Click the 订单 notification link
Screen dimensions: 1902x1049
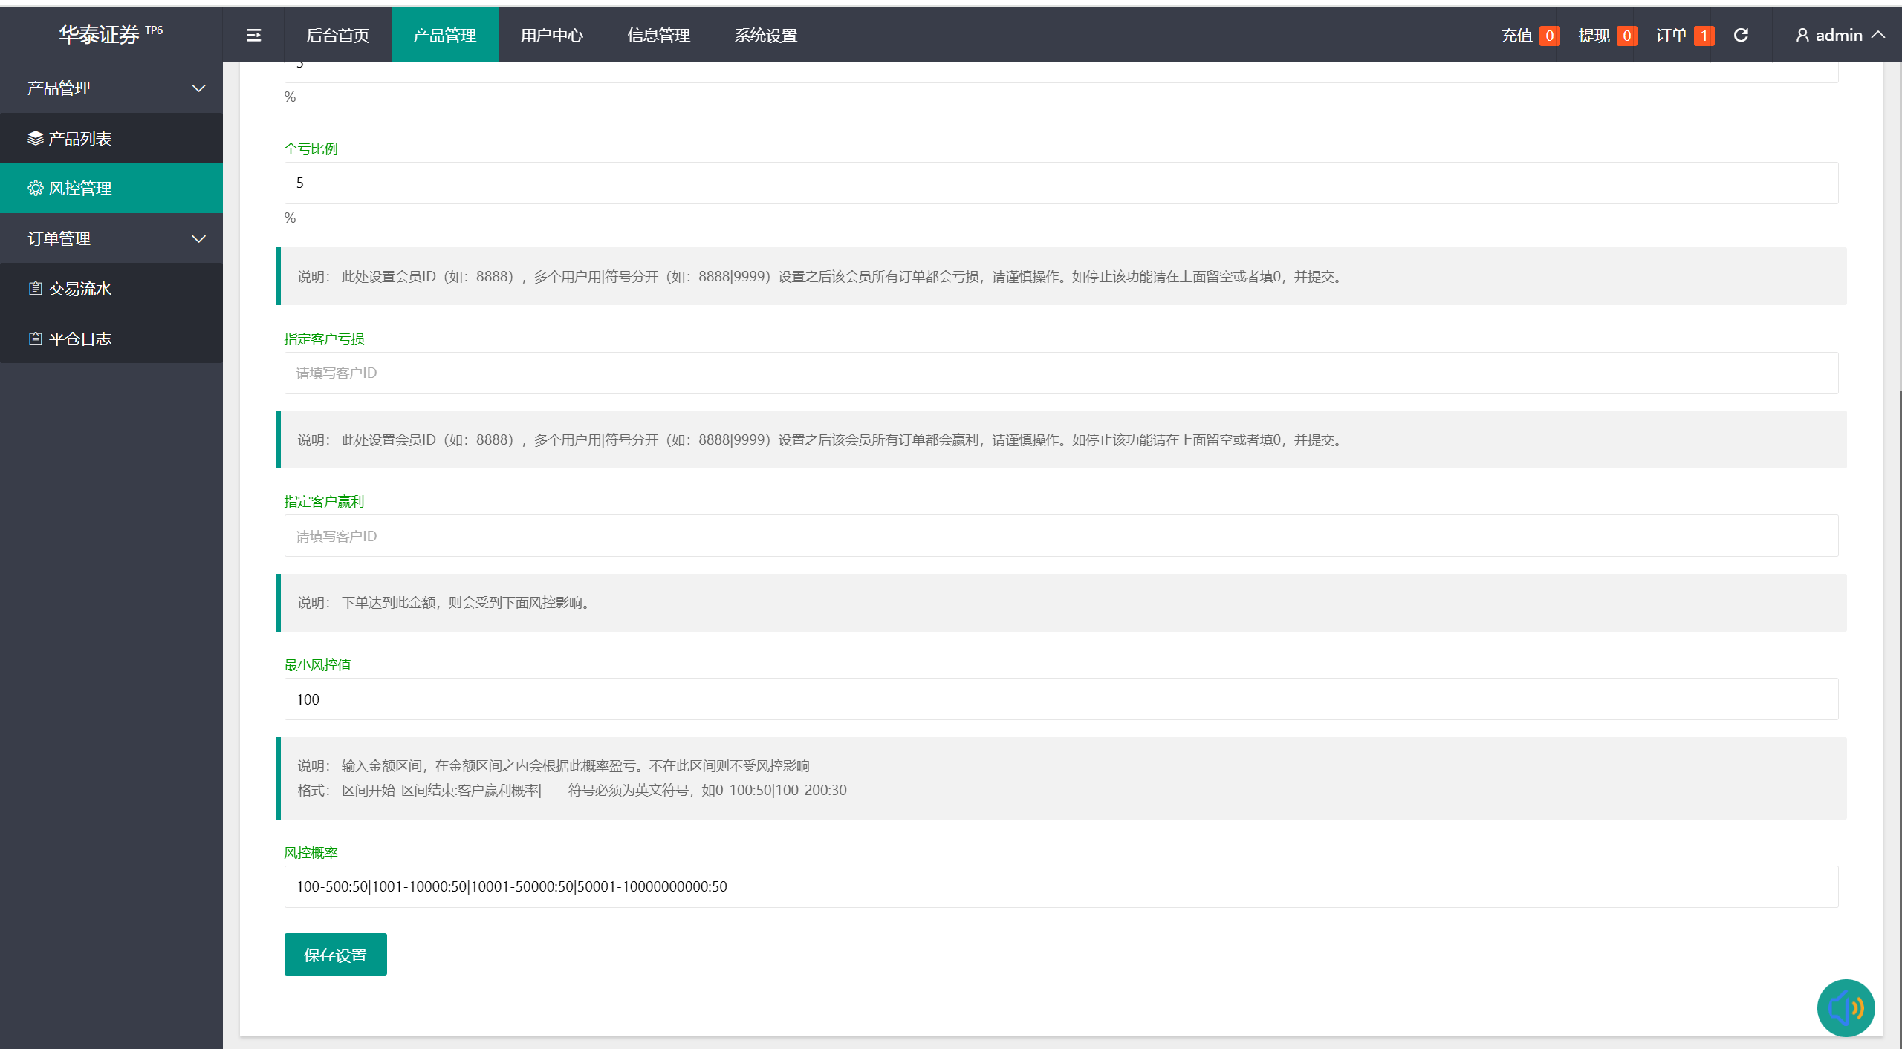(x=1671, y=35)
